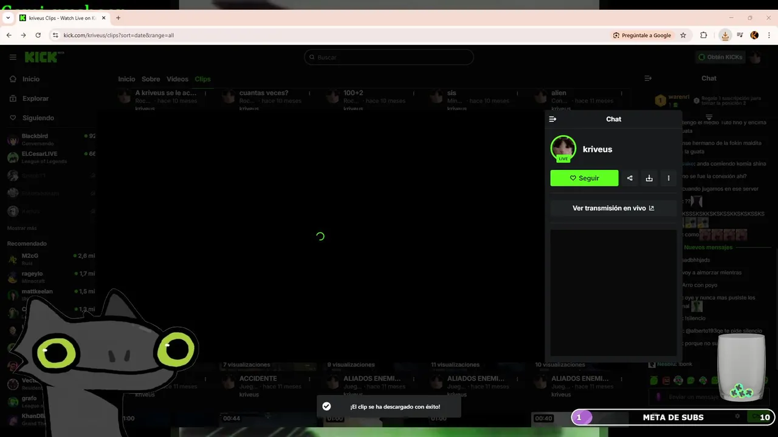
Task: Open options for clip '100+2'
Action: pyautogui.click(x=413, y=93)
